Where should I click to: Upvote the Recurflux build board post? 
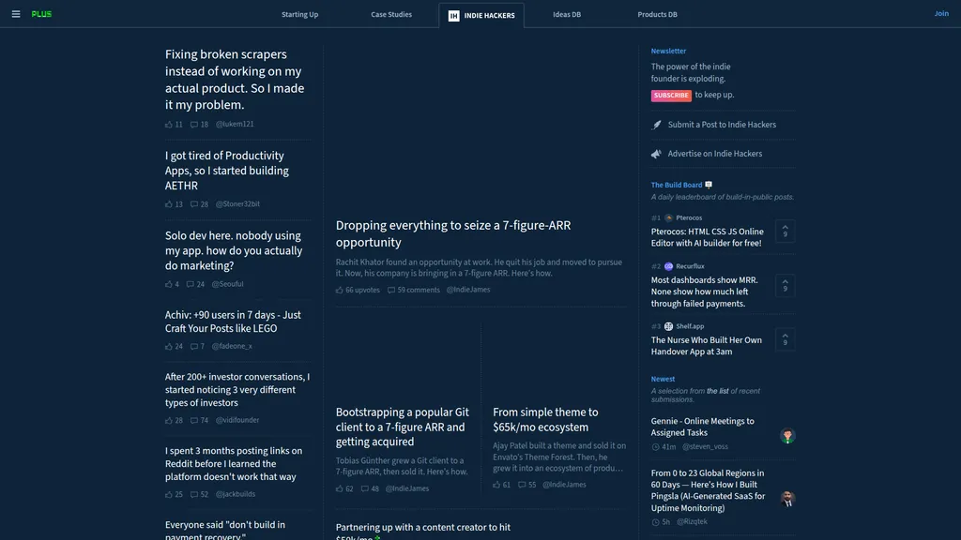[786, 285]
